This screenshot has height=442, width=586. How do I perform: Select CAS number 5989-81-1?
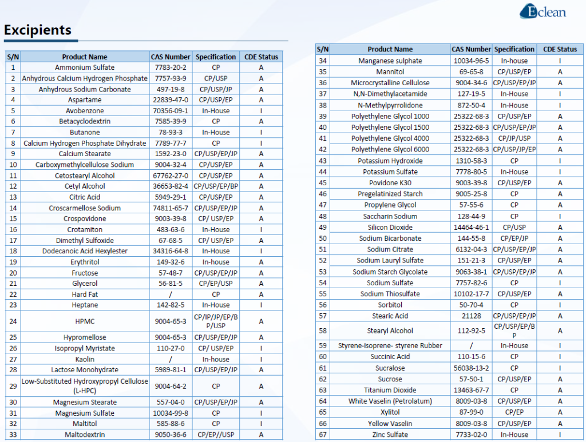pos(171,370)
